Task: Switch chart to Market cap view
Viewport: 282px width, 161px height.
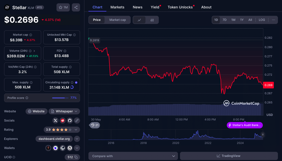Action: [118, 20]
